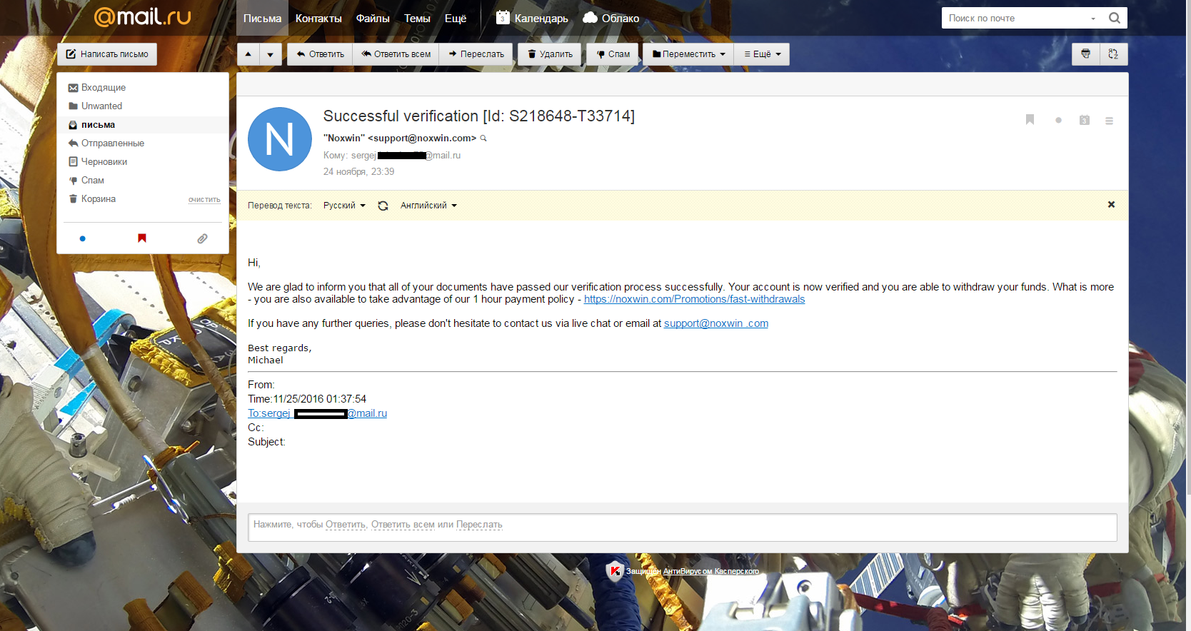This screenshot has width=1191, height=631.
Task: Click the sender avatar N
Action: coord(280,139)
